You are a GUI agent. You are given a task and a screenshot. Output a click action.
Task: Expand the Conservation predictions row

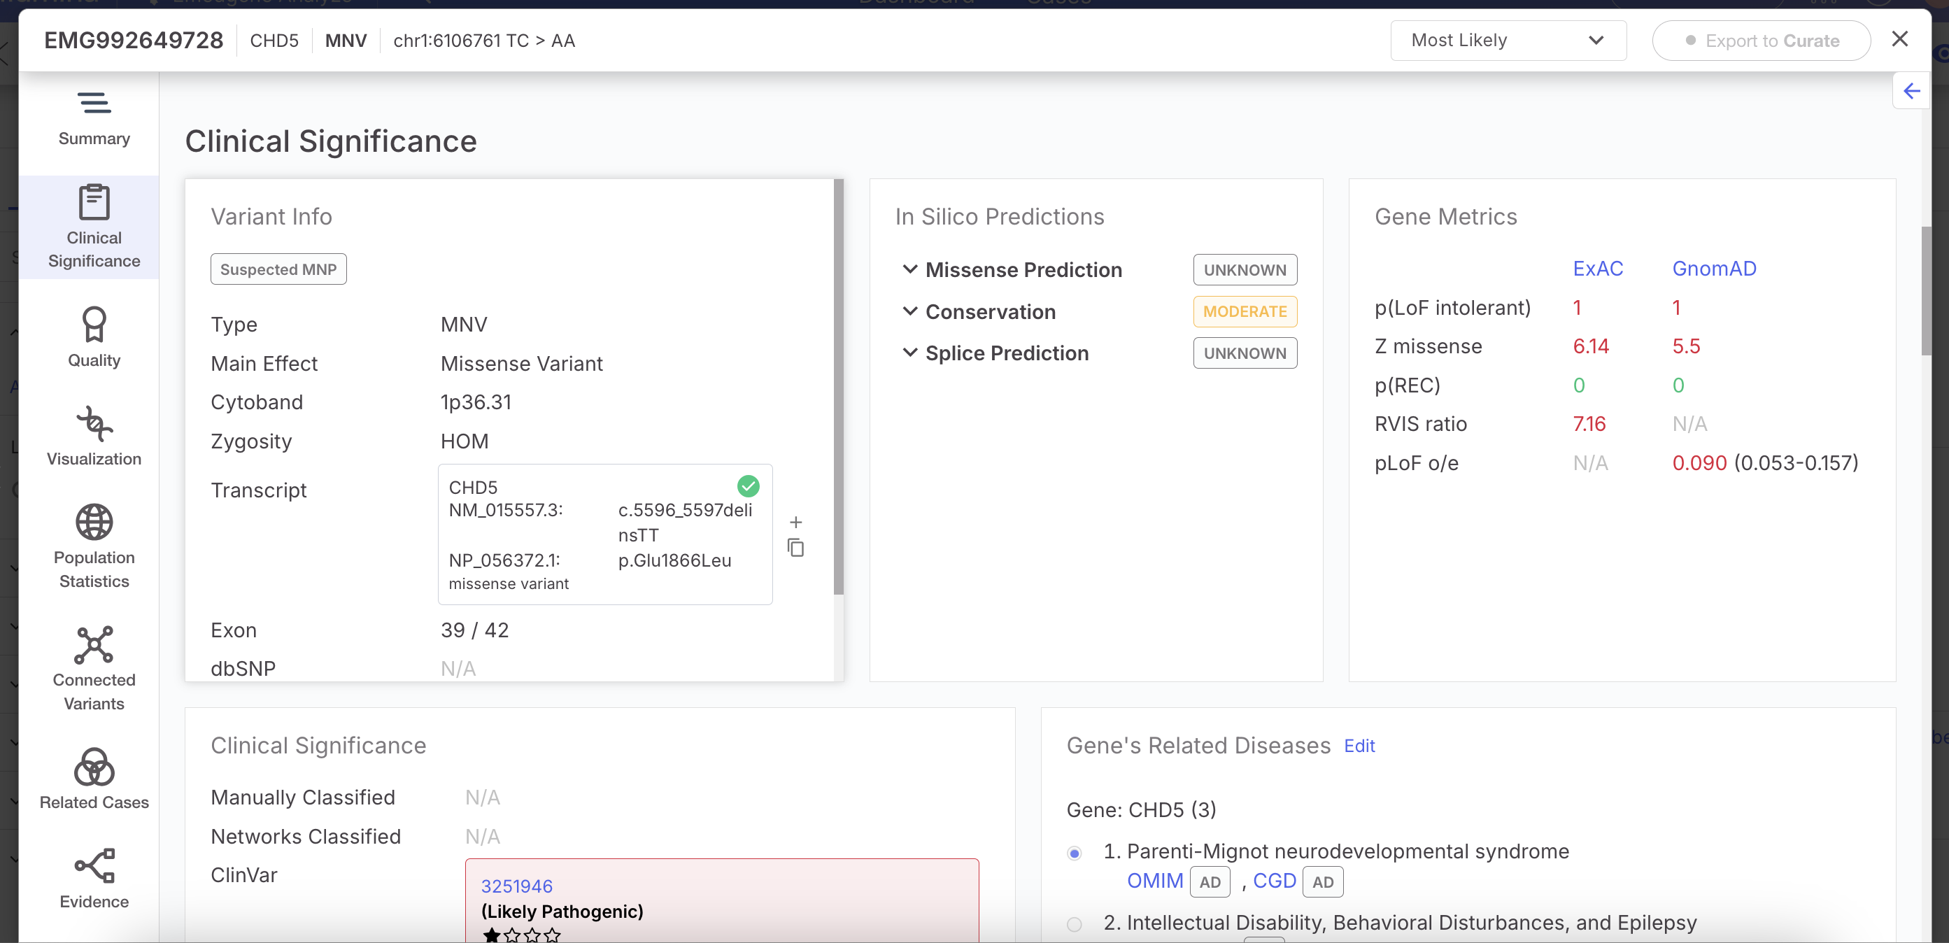tap(910, 311)
